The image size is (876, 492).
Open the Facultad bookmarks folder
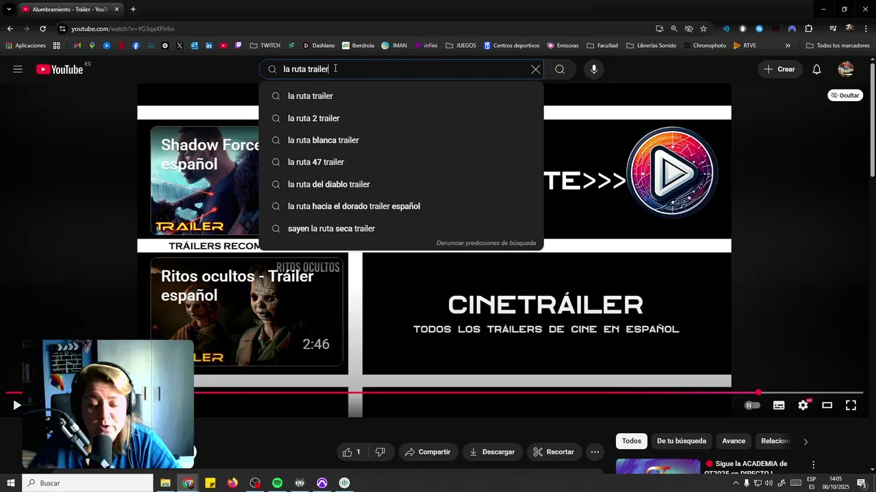point(602,46)
